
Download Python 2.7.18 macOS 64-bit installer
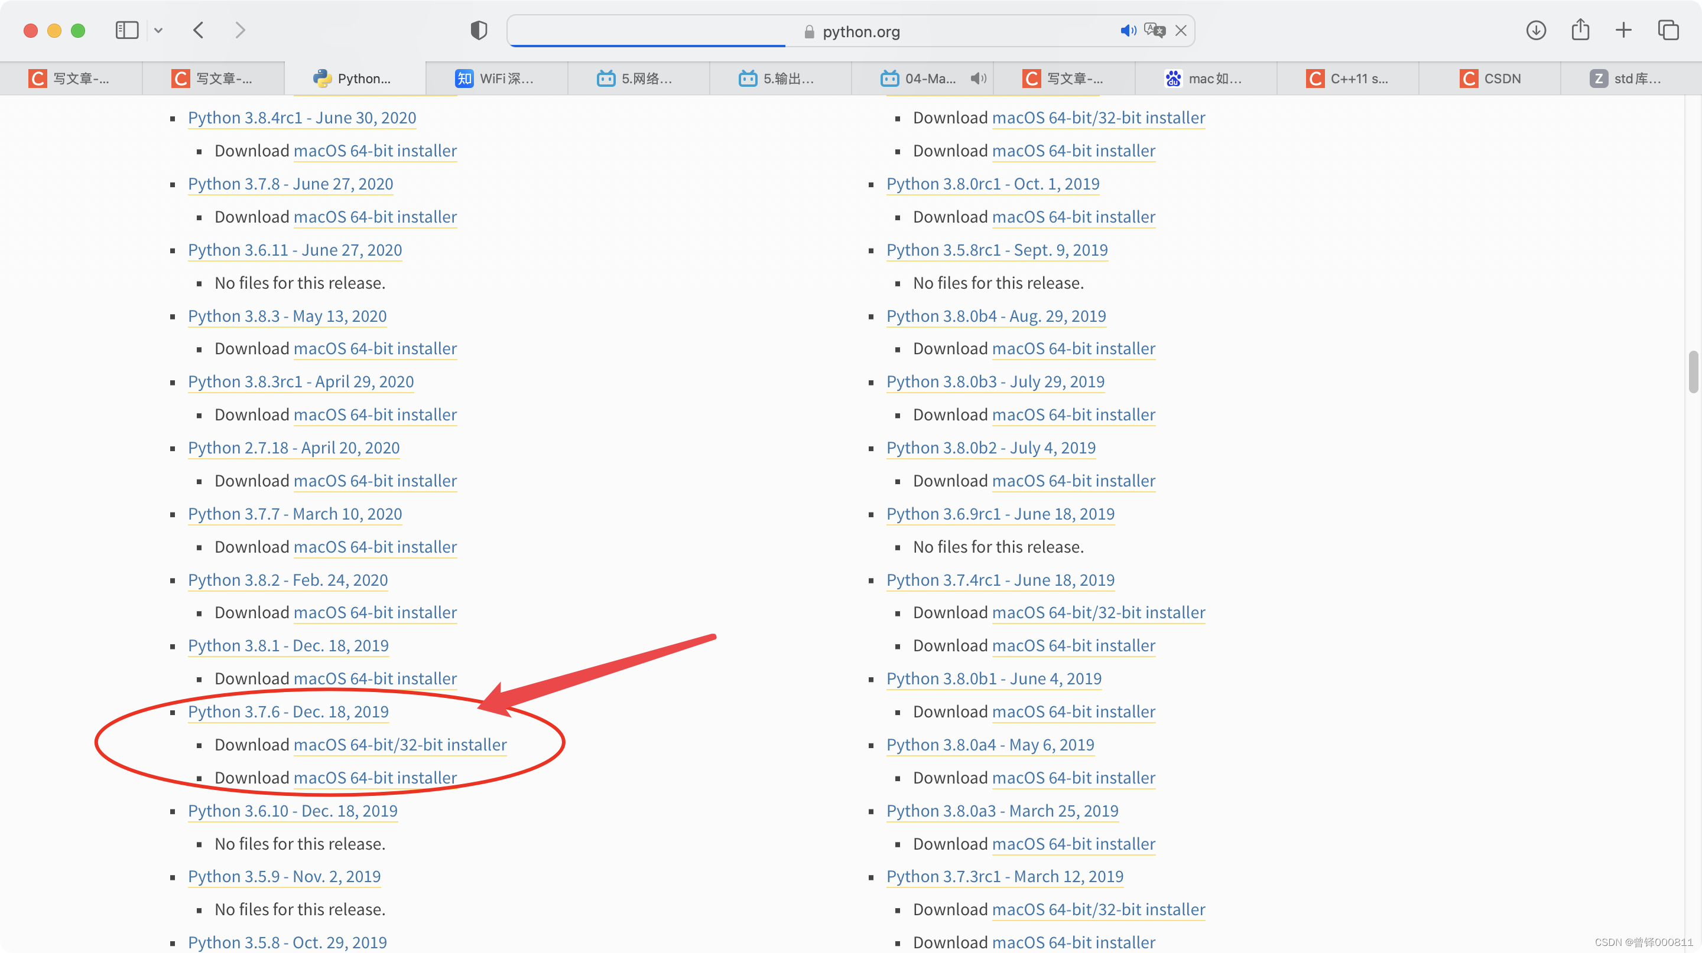pos(375,481)
